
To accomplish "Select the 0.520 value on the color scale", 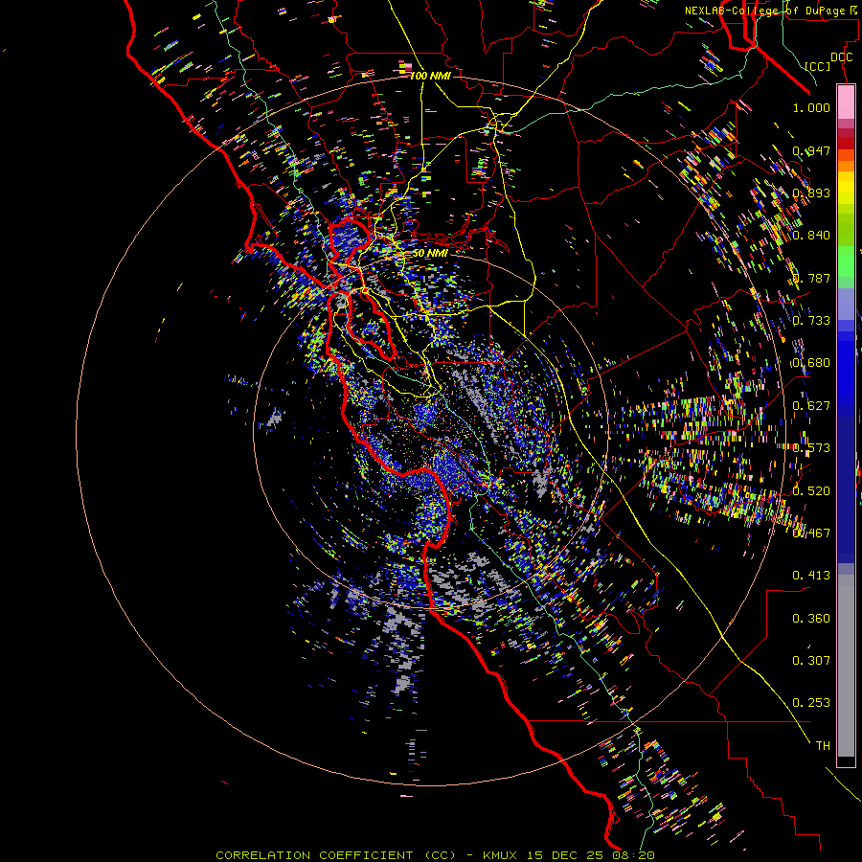I will tap(811, 491).
